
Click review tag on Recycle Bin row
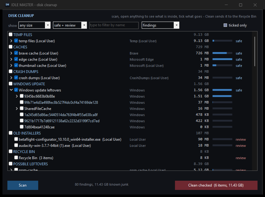(x=241, y=158)
